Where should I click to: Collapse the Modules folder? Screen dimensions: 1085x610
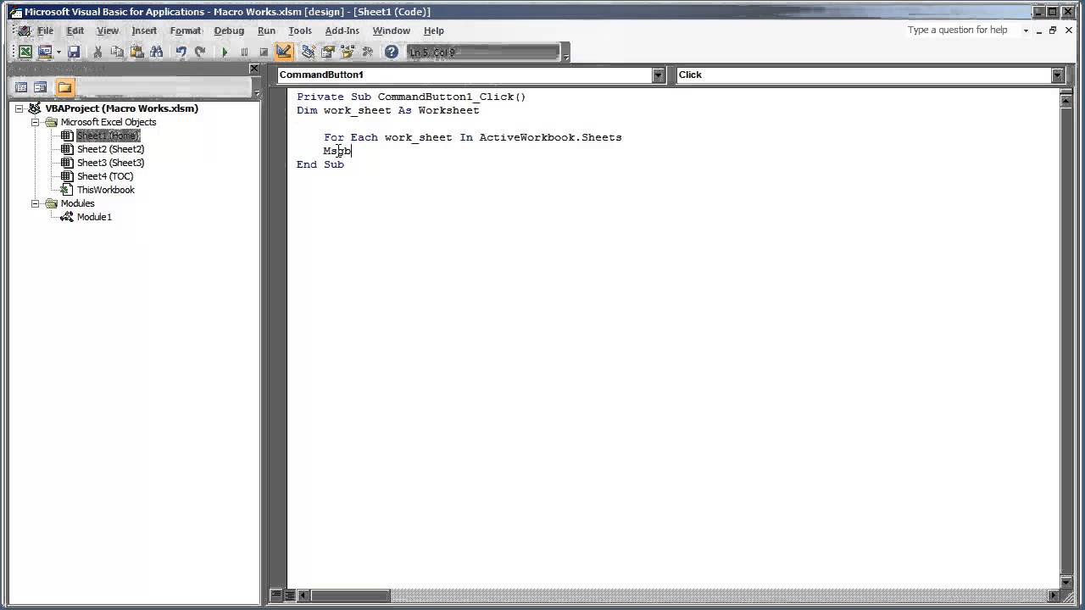[36, 203]
